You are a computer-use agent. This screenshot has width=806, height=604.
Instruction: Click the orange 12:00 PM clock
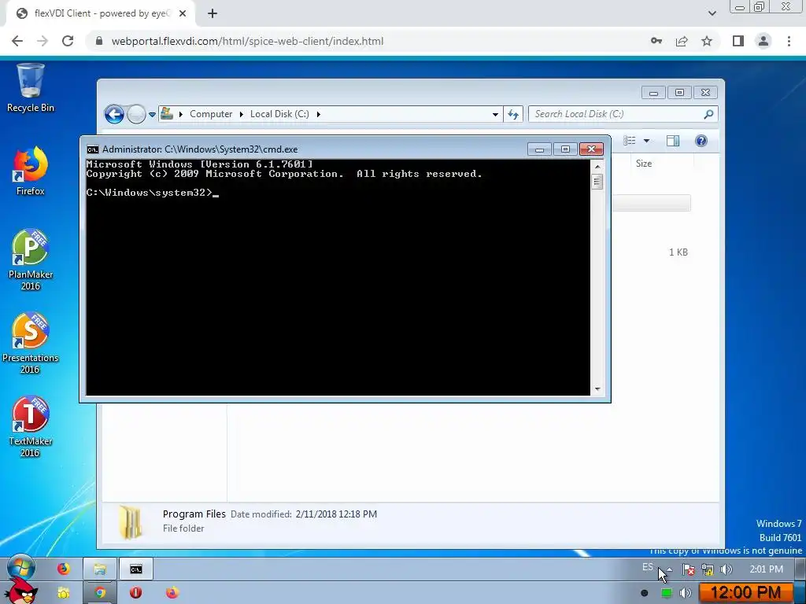(x=746, y=593)
